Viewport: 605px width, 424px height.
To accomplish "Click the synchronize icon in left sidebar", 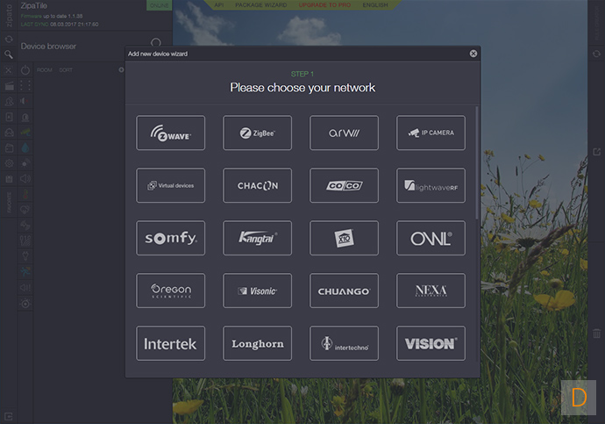I will (x=9, y=40).
